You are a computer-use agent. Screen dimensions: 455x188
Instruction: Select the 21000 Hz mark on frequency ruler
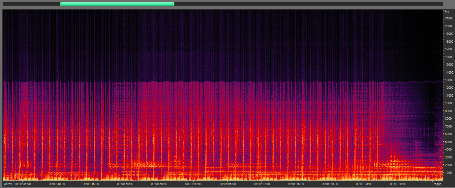[x=449, y=18]
